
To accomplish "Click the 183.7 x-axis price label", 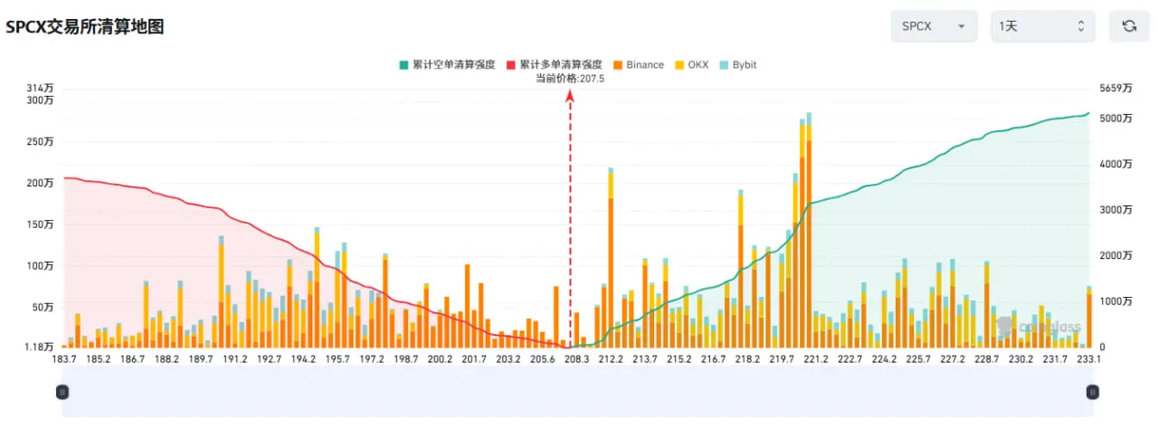I will pos(62,359).
